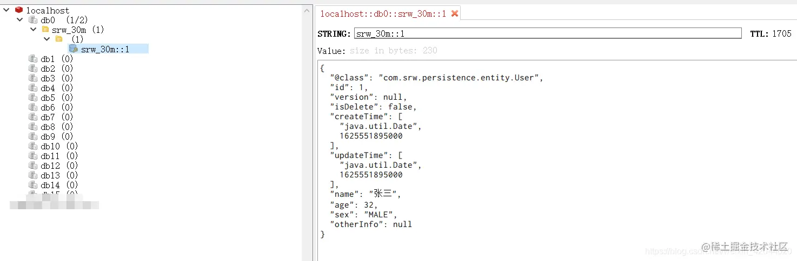Click the db14 database icon
This screenshot has width=797, height=261.
[33, 184]
